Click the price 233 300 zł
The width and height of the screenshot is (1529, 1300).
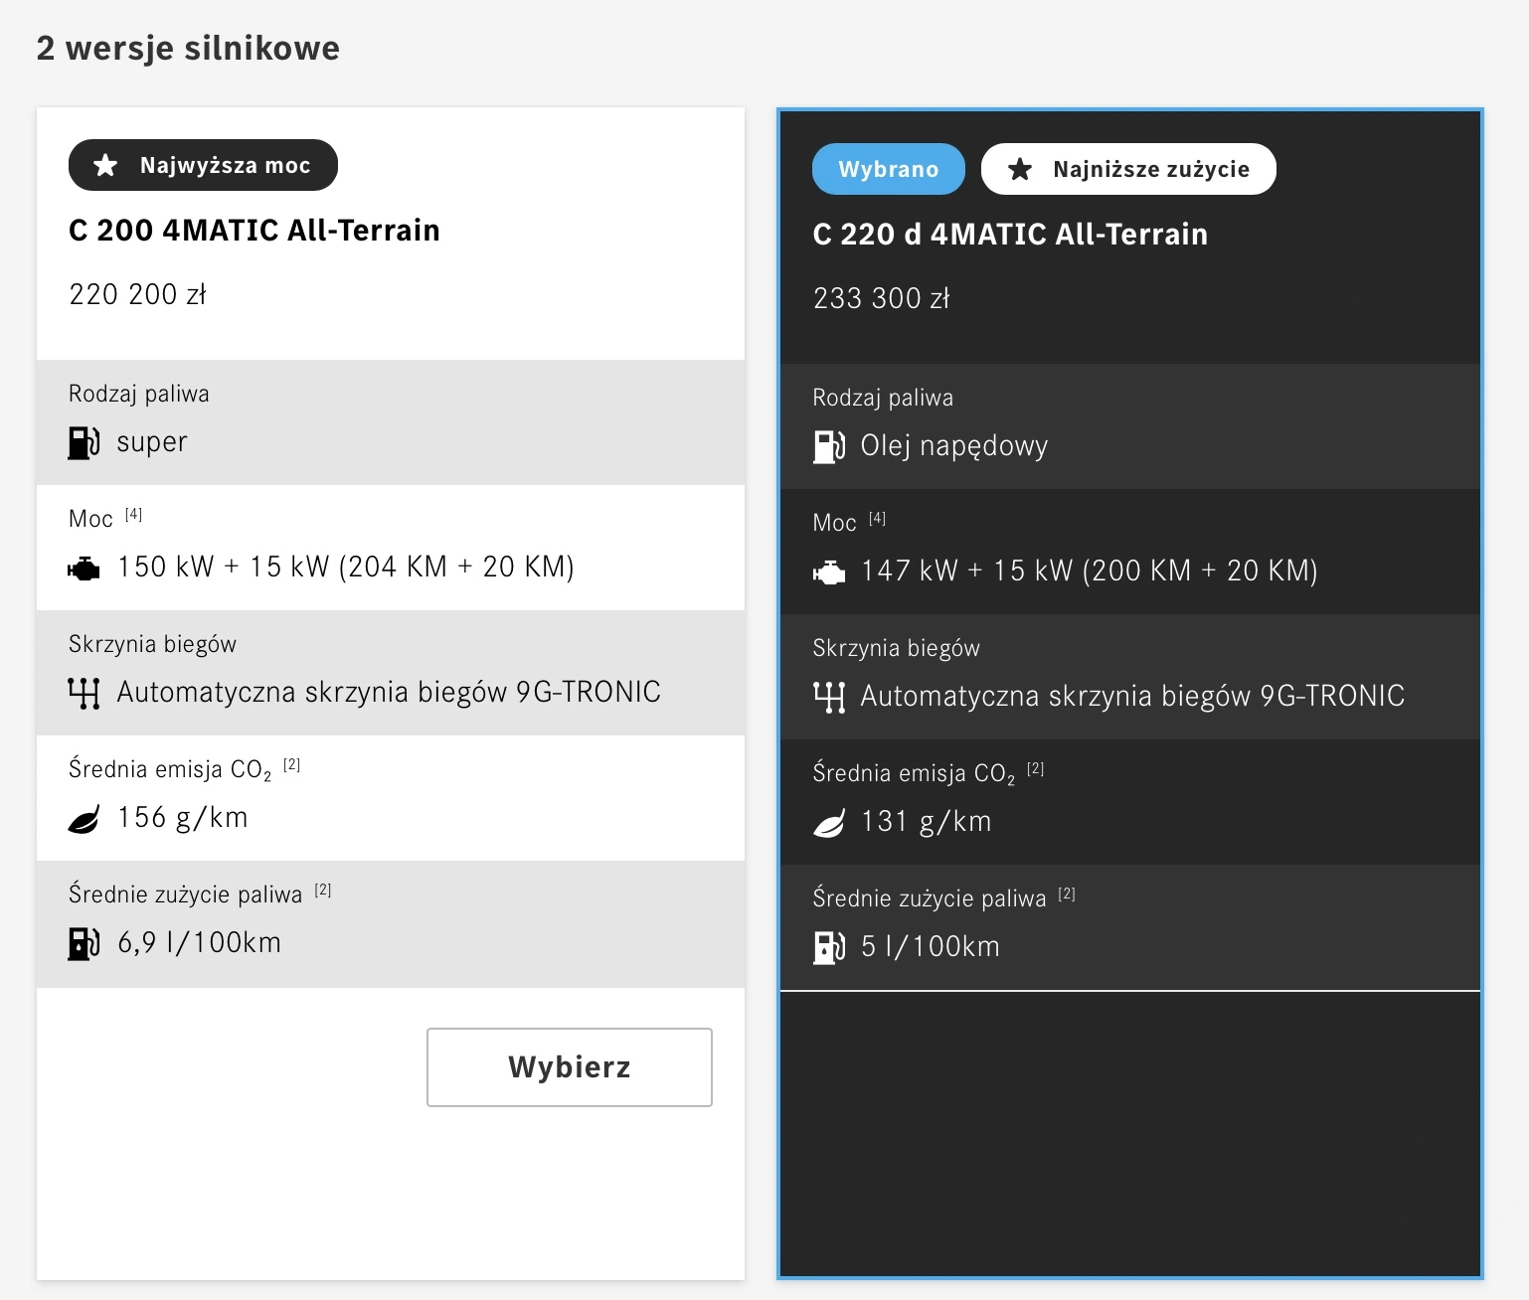coord(881,299)
